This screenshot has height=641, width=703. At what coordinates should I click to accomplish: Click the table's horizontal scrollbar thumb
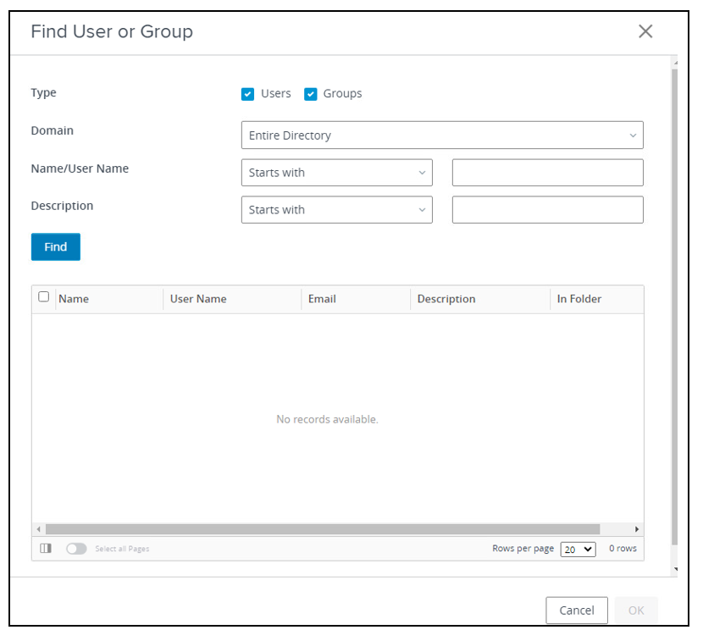point(322,529)
